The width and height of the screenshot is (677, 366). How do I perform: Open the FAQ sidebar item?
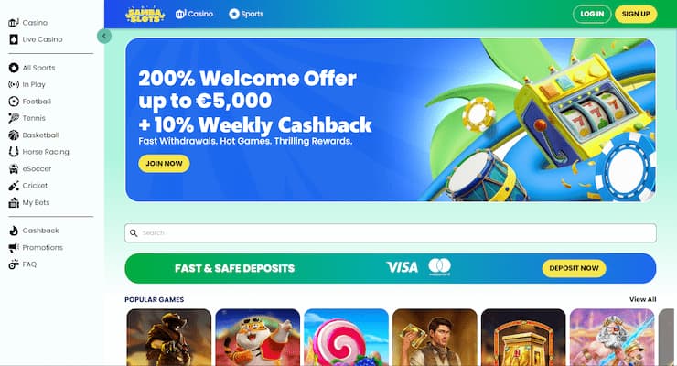pos(23,264)
